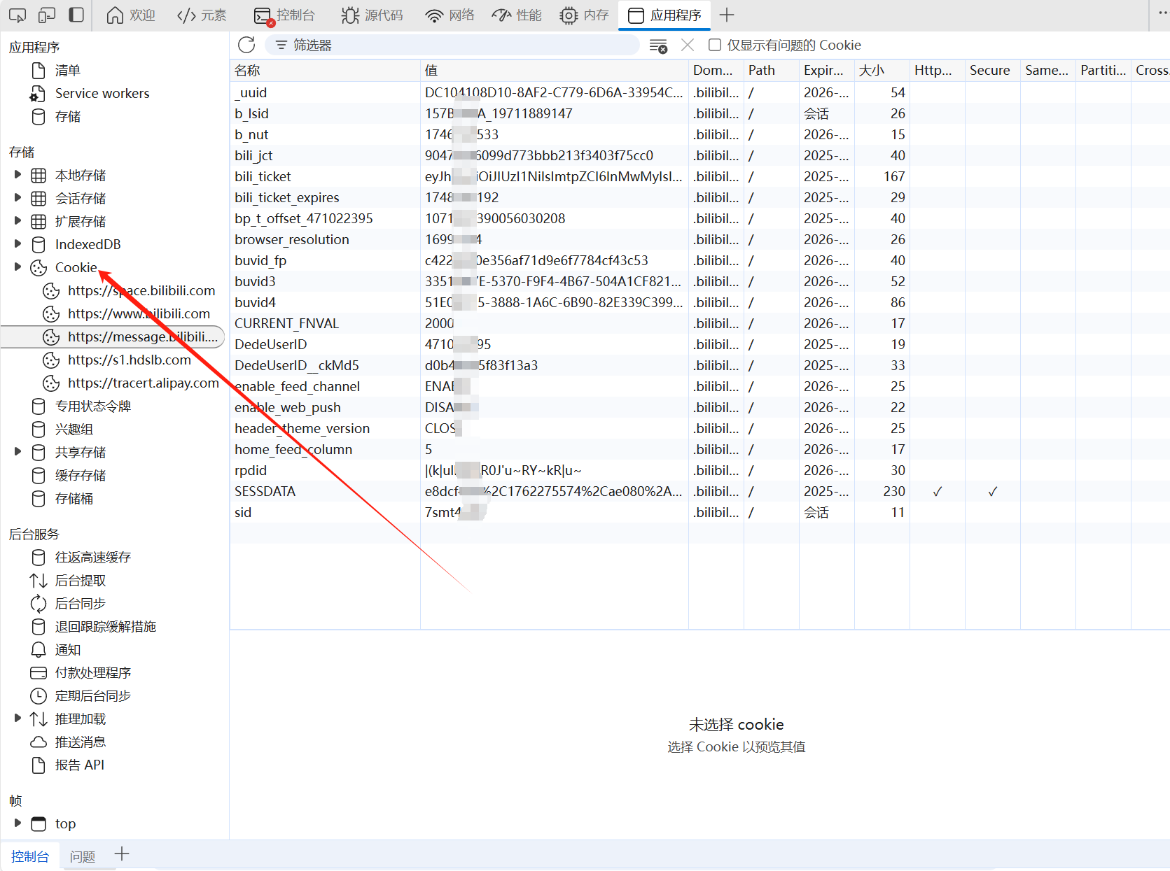Switch to the 控制台 tab at top
Image resolution: width=1170 pixels, height=871 pixels.
click(x=285, y=15)
